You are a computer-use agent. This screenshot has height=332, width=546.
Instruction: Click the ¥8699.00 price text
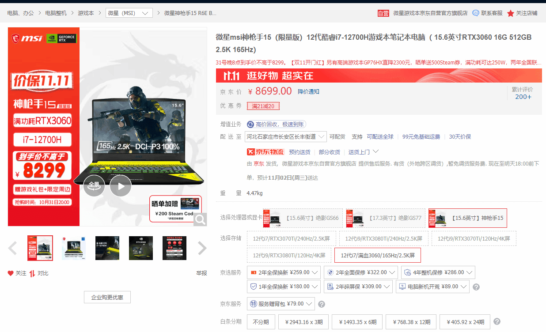pos(270,91)
